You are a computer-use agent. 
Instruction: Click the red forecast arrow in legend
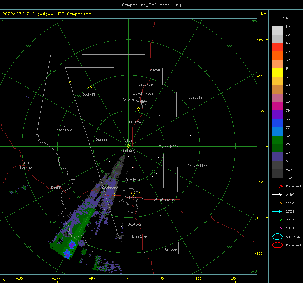[277, 186]
